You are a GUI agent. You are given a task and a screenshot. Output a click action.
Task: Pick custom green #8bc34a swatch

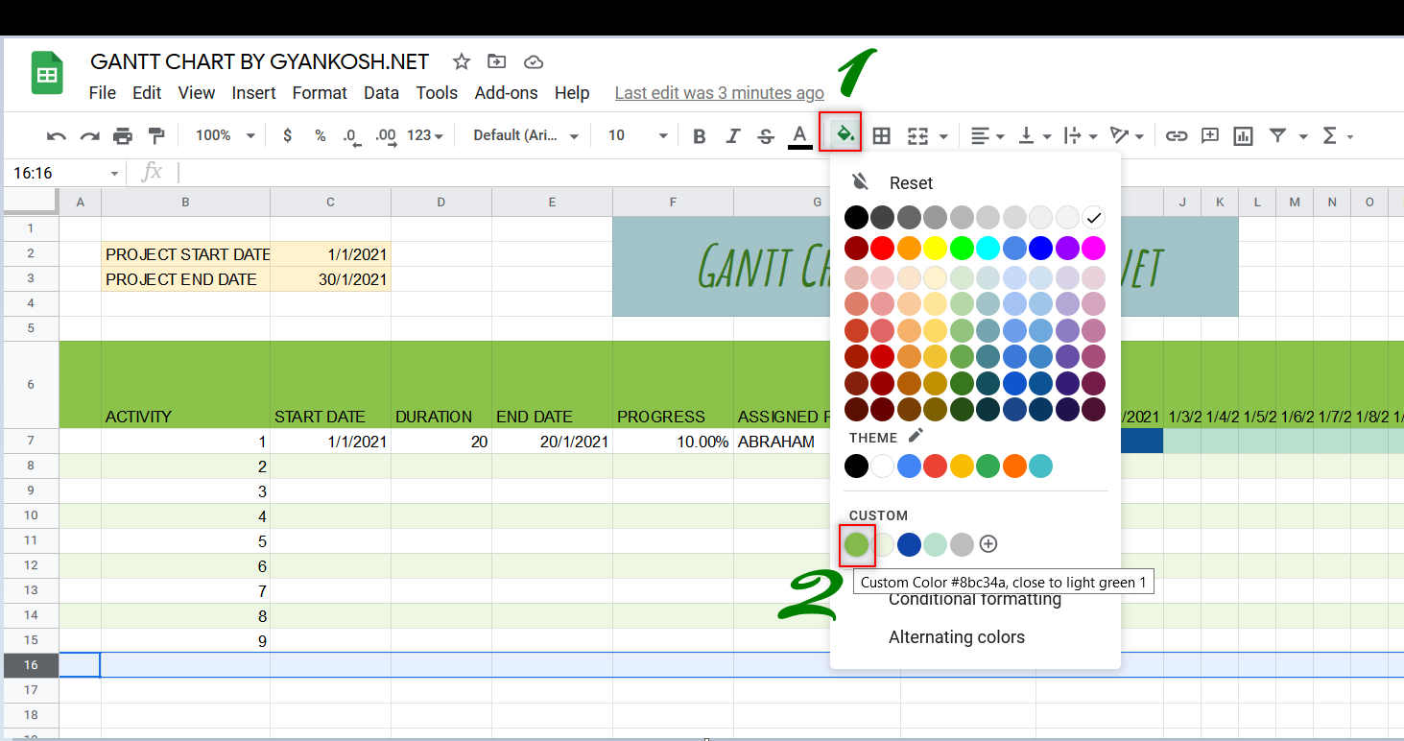point(856,545)
